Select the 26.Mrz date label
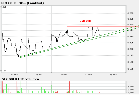The width and height of the screenshot is (139, 98). pyautogui.click(x=64, y=75)
